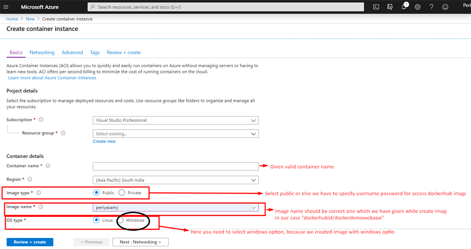Screen dimensions: 471x249
Task: Switch to the Advanced tab
Action: 72,52
